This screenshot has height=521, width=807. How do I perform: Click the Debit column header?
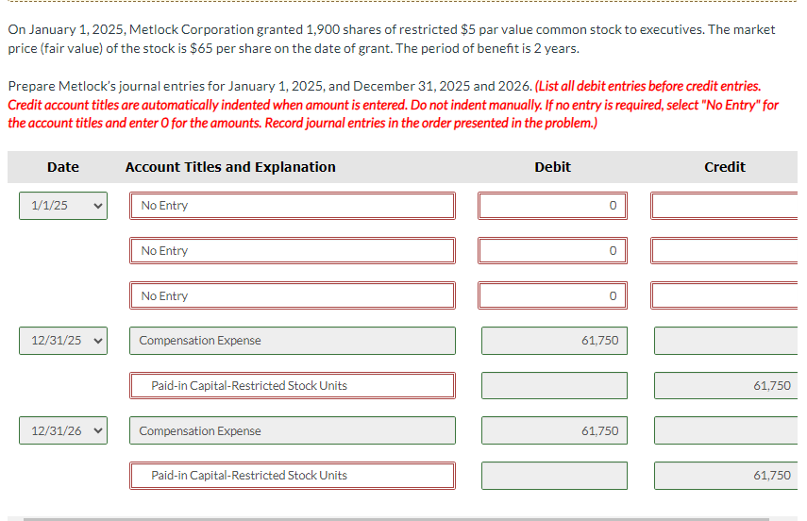tap(552, 167)
